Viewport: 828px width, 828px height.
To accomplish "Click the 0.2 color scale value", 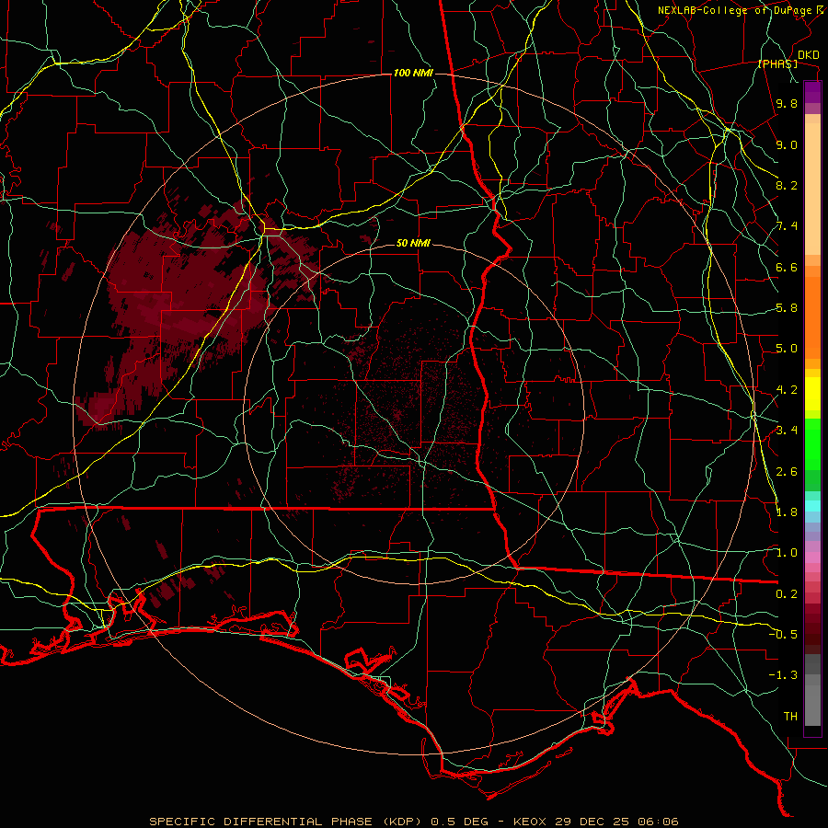I will 787,594.
